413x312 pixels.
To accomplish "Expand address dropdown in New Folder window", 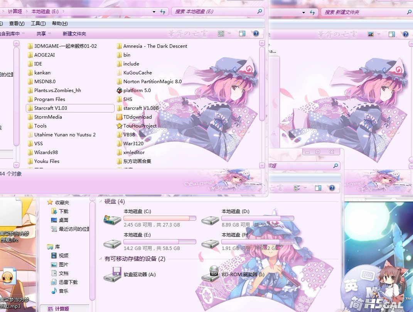I will pyautogui.click(x=304, y=12).
